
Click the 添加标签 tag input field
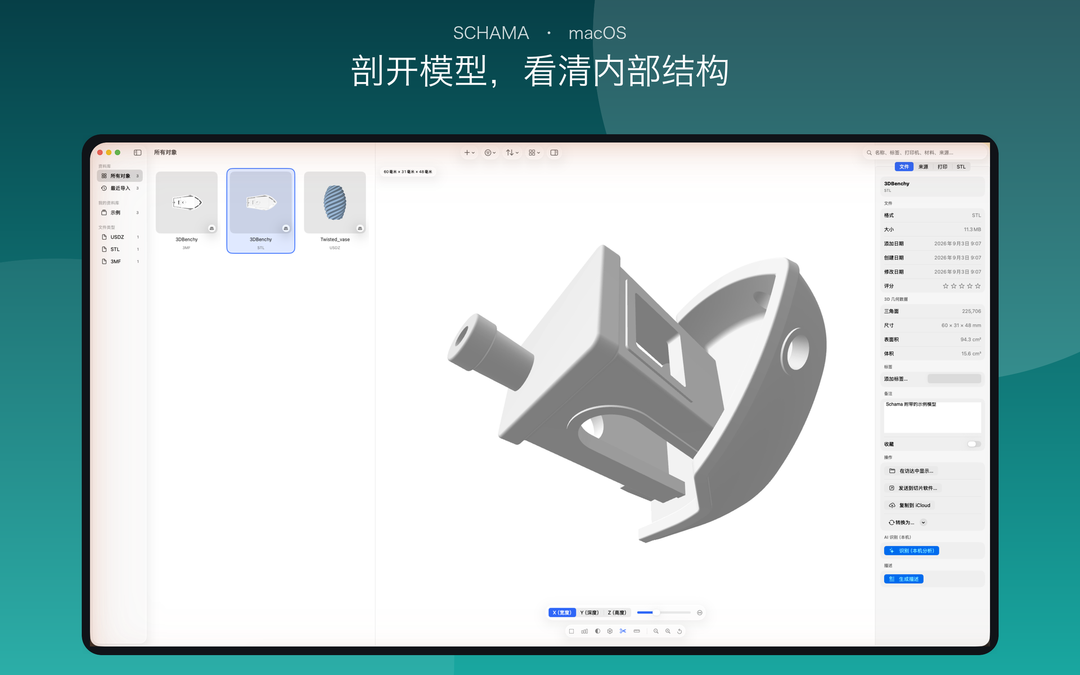pyautogui.click(x=954, y=379)
